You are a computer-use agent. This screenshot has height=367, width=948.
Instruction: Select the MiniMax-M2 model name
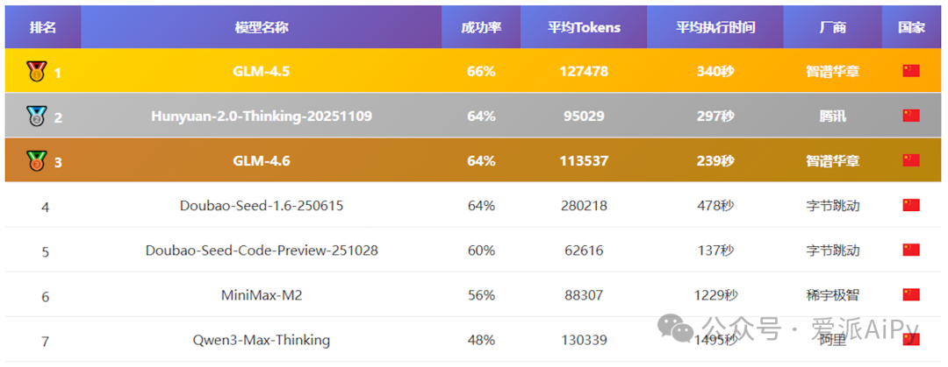coord(262,295)
